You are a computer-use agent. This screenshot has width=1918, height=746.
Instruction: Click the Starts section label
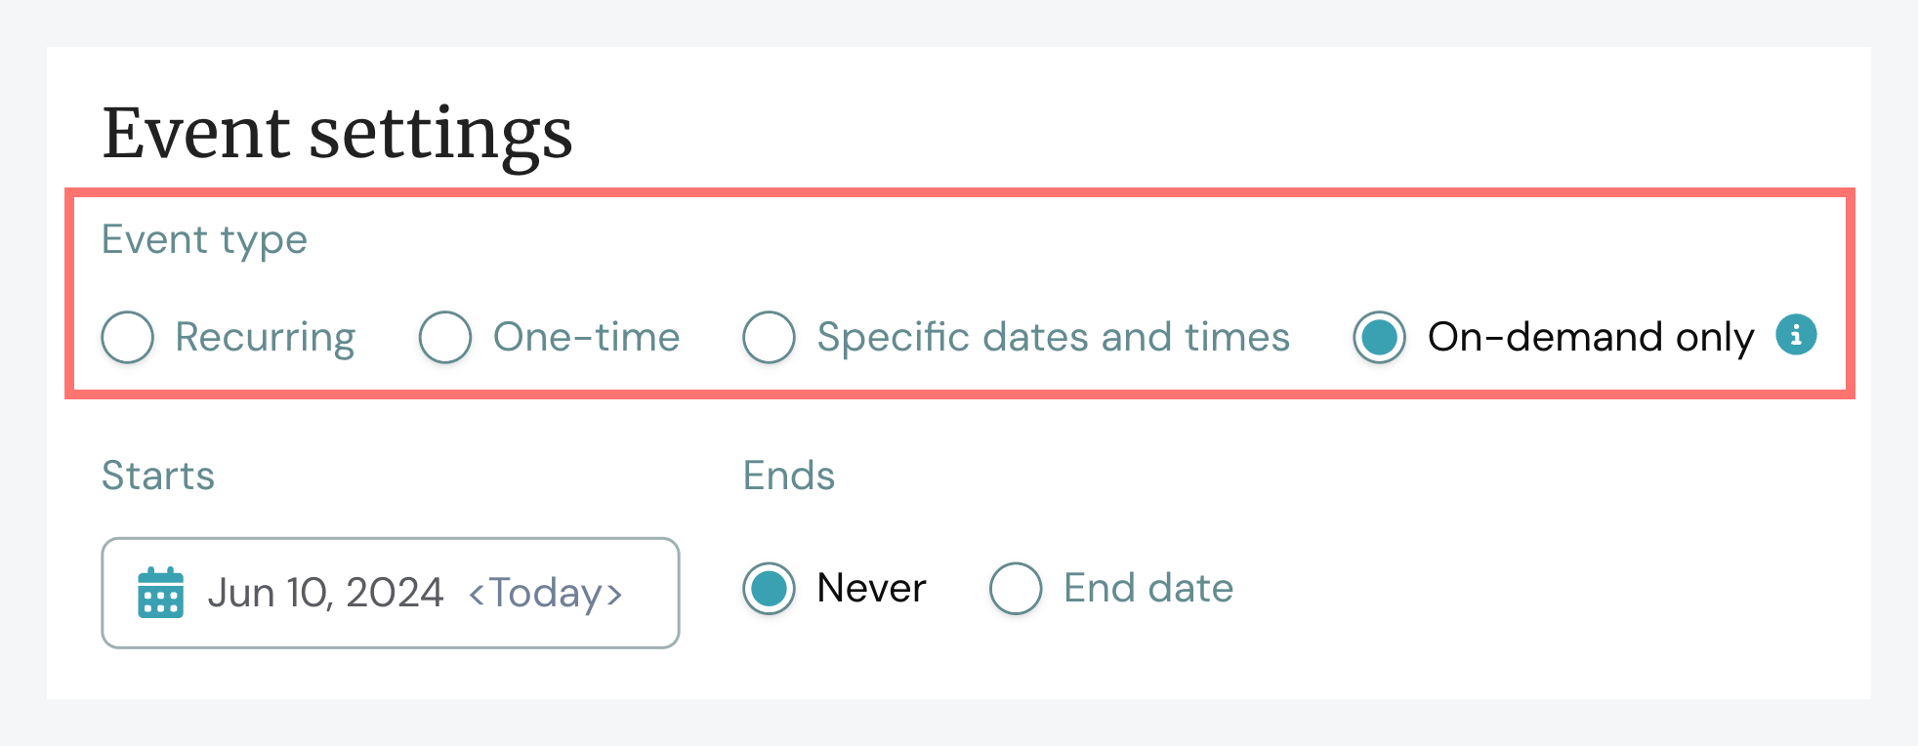click(158, 476)
